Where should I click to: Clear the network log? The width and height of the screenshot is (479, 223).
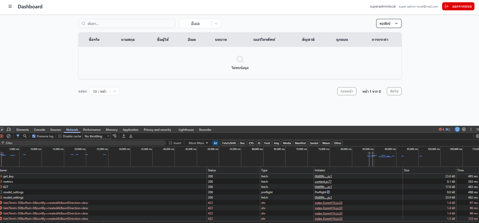coord(9,136)
